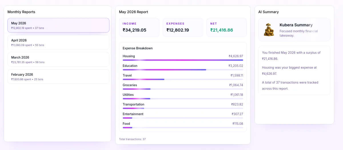
Task: Click the Kubera Summary title
Action: (x=296, y=25)
